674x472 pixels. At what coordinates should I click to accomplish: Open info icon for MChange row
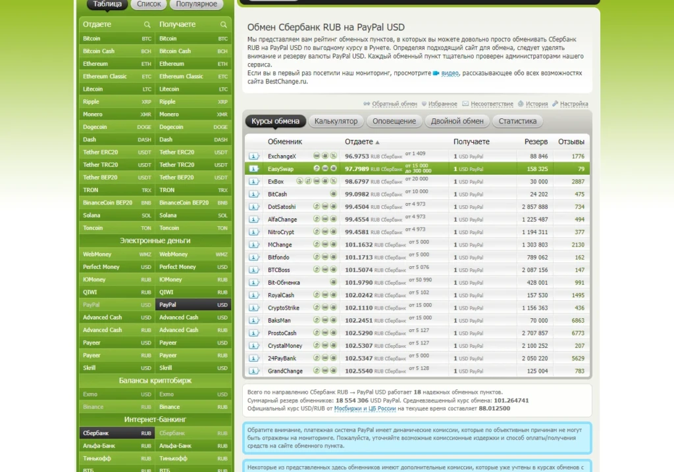click(x=253, y=245)
